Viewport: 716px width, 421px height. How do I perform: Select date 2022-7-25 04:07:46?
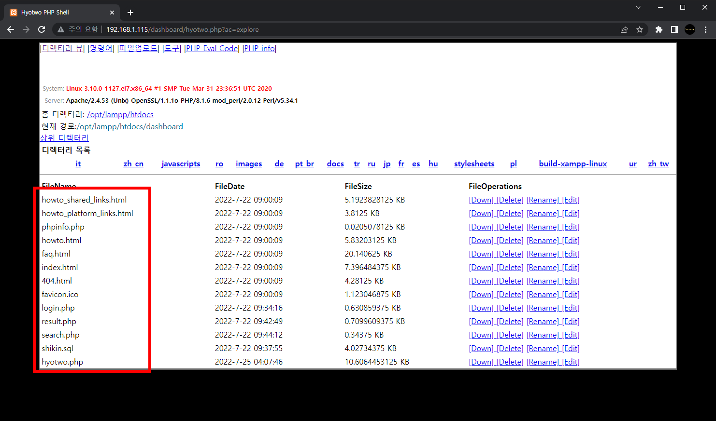tap(249, 362)
